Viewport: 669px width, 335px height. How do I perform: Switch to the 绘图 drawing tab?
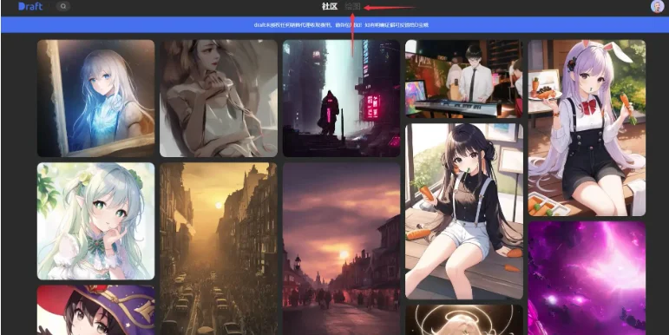pyautogui.click(x=352, y=6)
